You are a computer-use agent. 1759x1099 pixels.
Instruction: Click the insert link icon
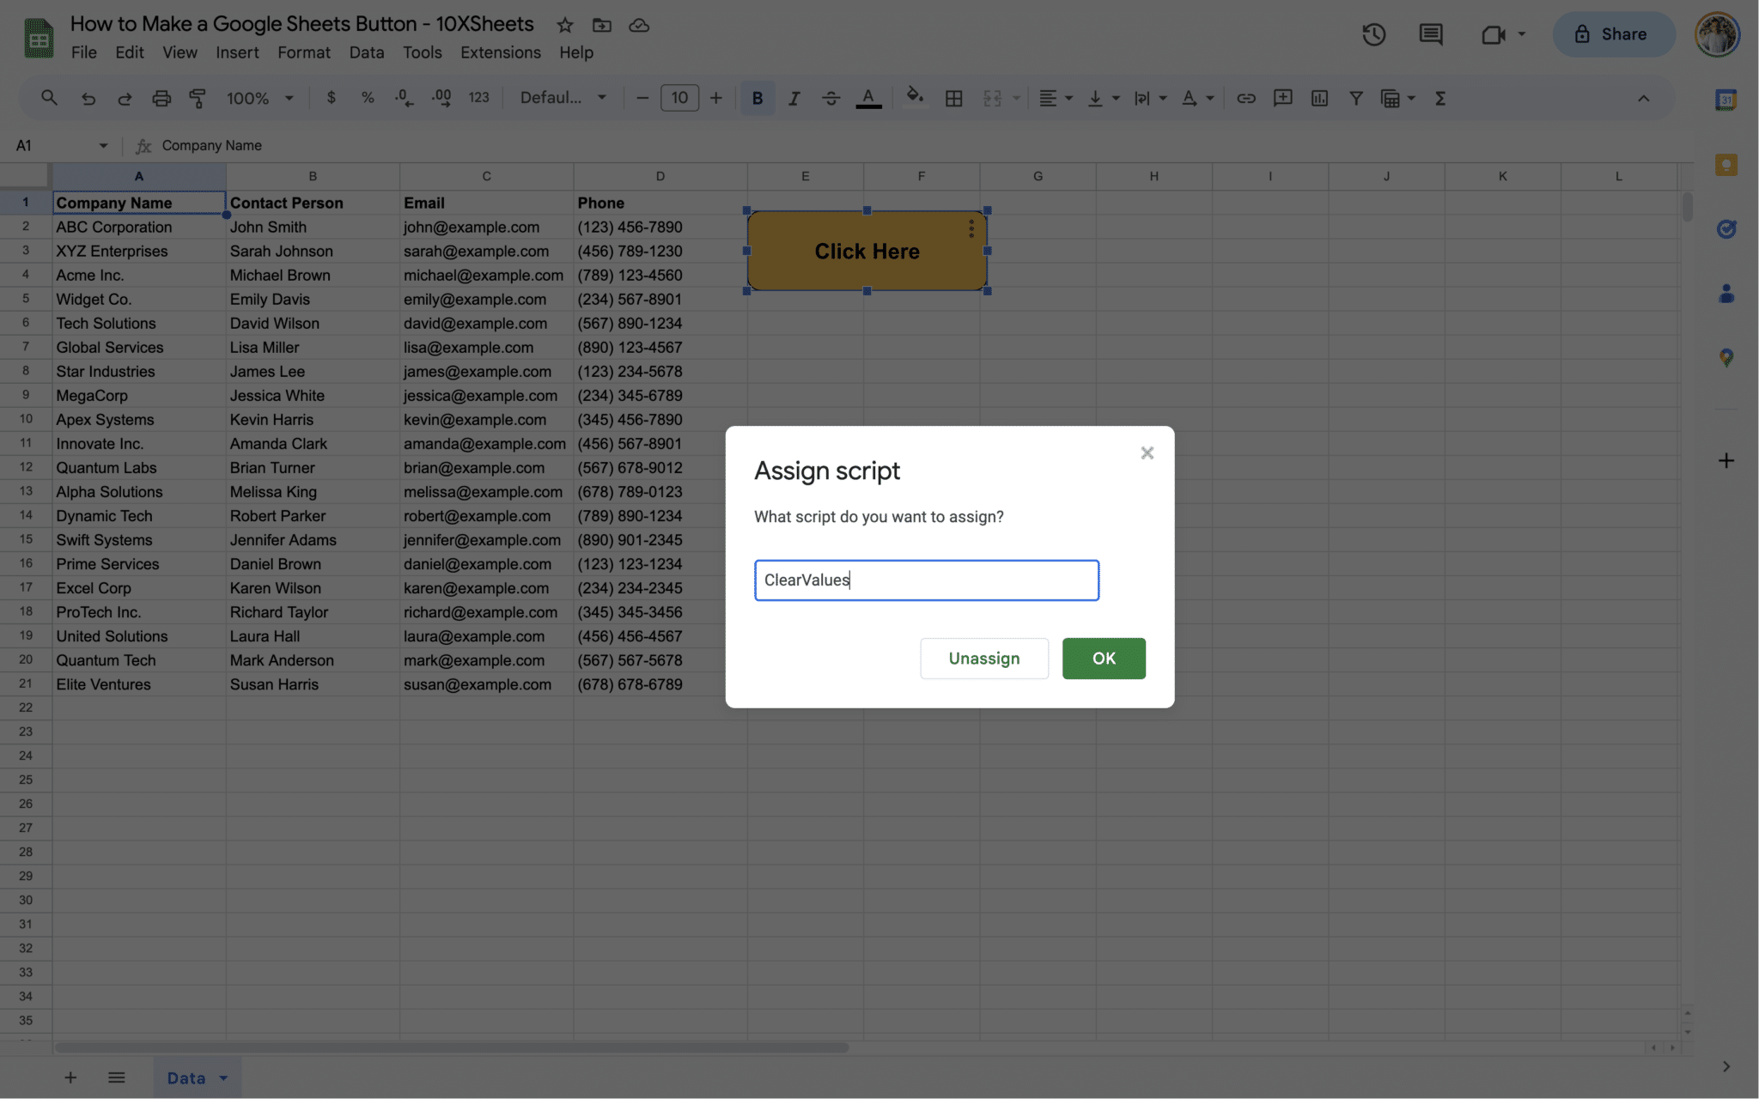[1245, 98]
